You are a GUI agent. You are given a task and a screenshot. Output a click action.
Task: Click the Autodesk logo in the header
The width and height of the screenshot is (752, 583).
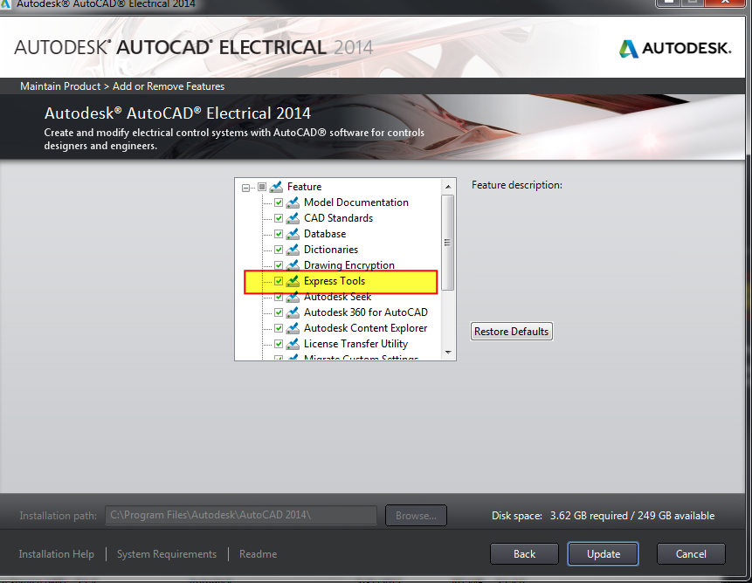coord(674,48)
